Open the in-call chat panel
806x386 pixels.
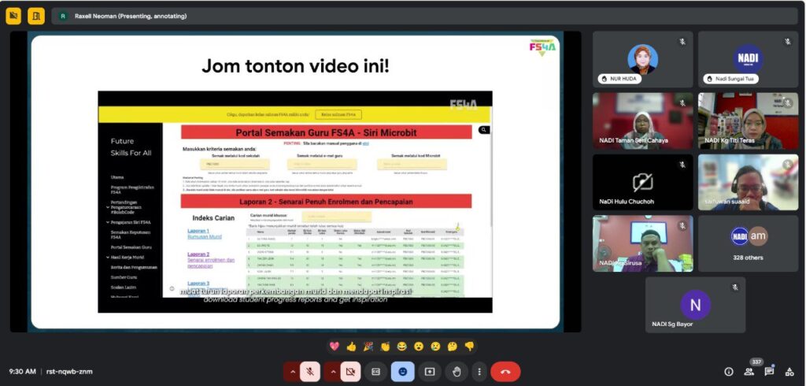769,372
